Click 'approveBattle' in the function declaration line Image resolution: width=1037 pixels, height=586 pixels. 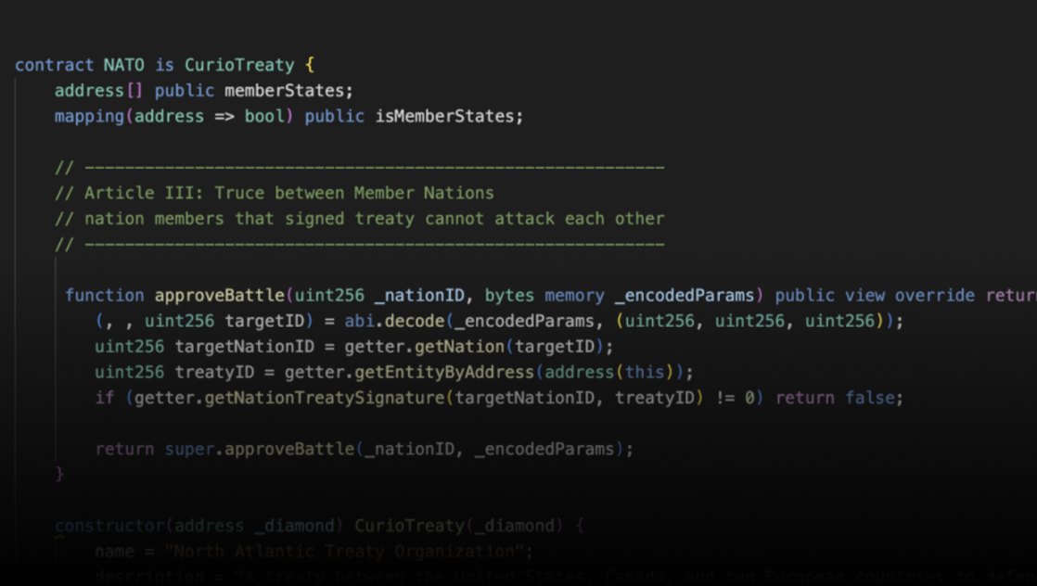click(x=220, y=296)
